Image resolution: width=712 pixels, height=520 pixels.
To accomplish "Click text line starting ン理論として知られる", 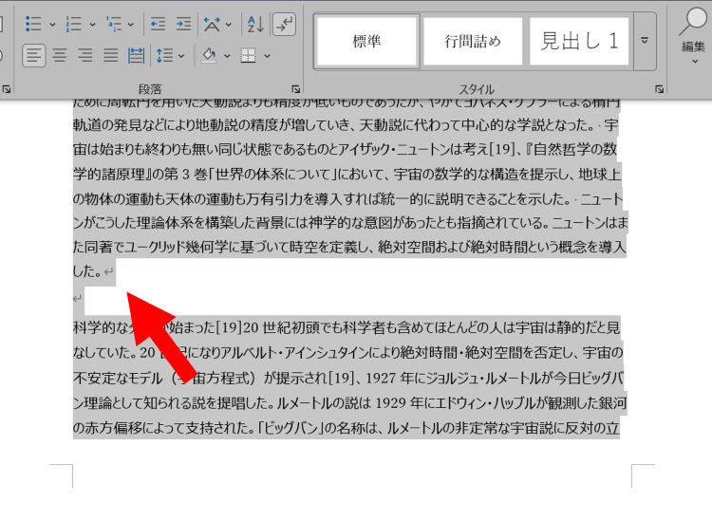I will coord(349,403).
